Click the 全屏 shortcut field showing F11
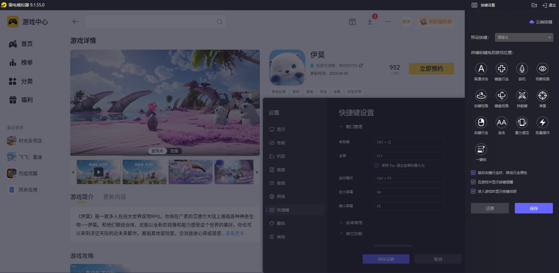The image size is (559, 273). [409, 156]
